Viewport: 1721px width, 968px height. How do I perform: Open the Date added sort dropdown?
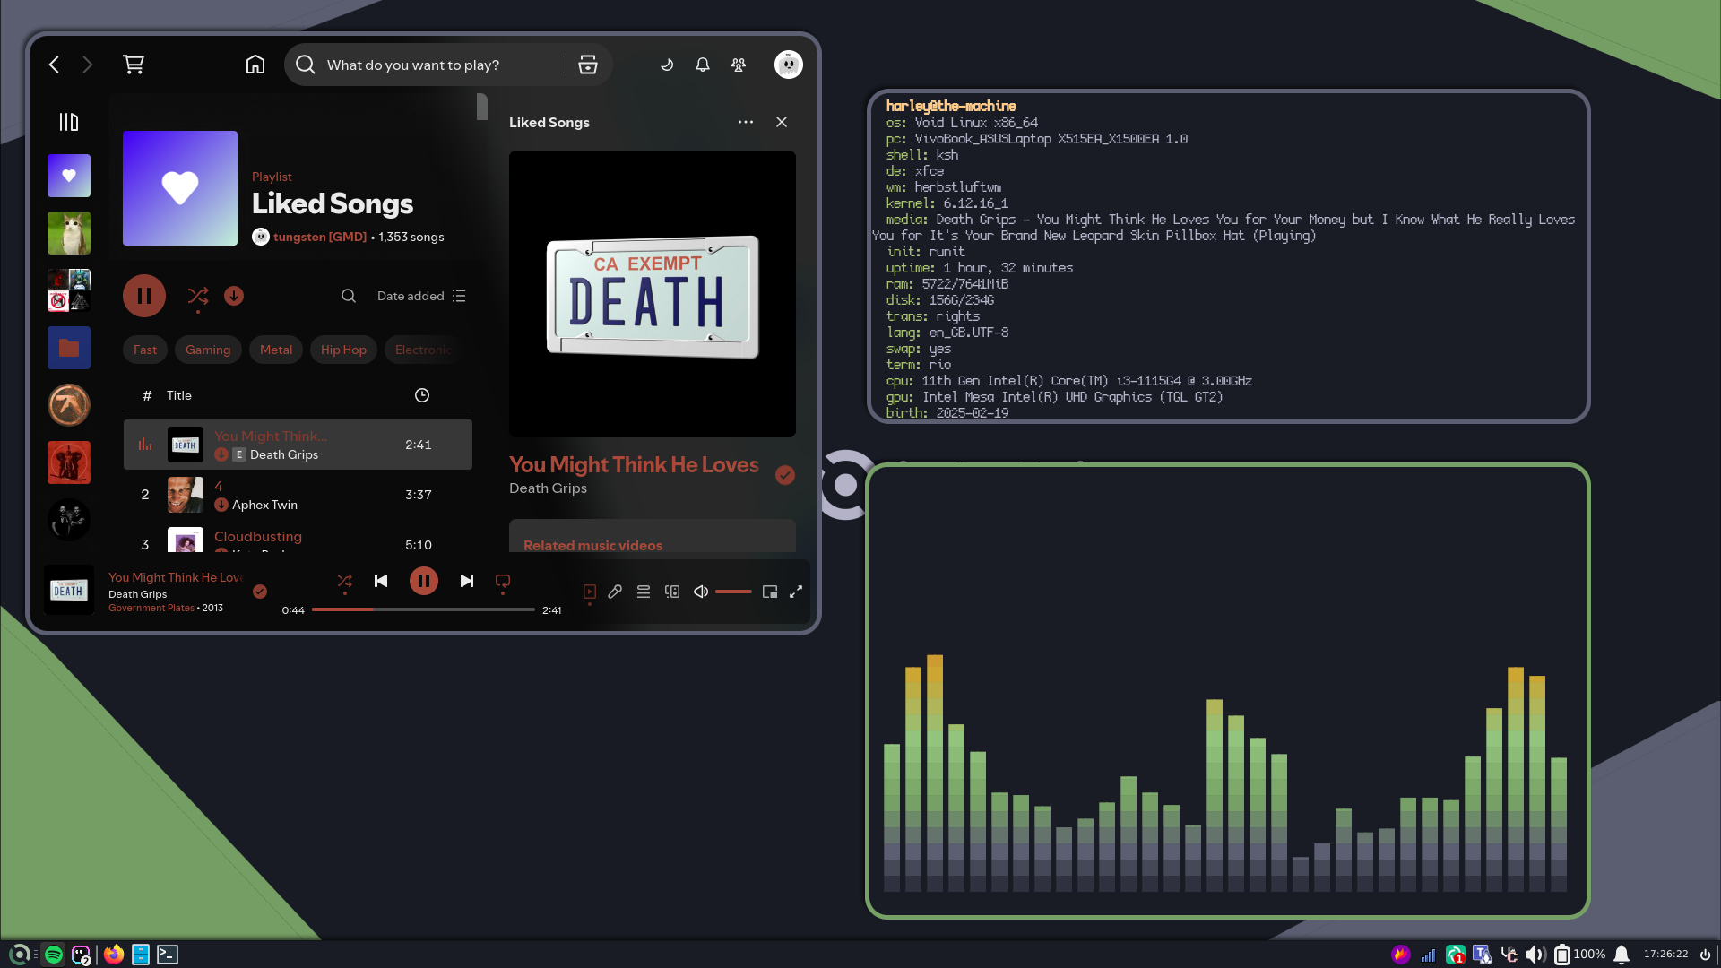(x=421, y=296)
